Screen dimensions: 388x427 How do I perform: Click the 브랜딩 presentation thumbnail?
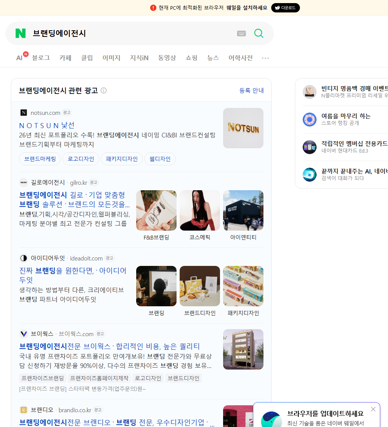(156, 286)
